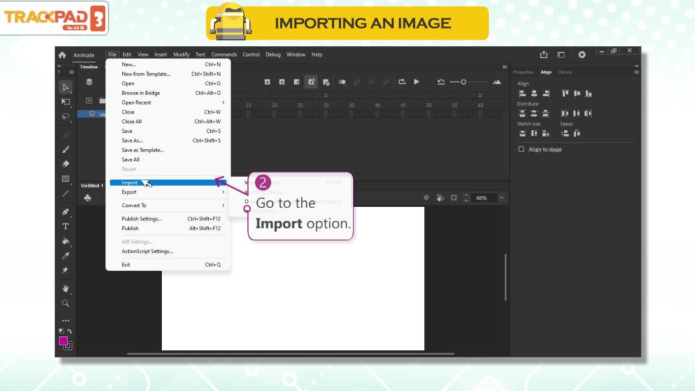Screen dimensions: 695x391
Task: Click the reset black and white colors icon
Action: [62, 331]
